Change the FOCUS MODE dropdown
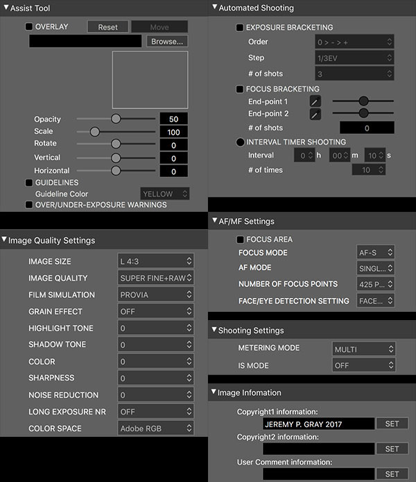Screen dimensions: 416x482 [376, 252]
